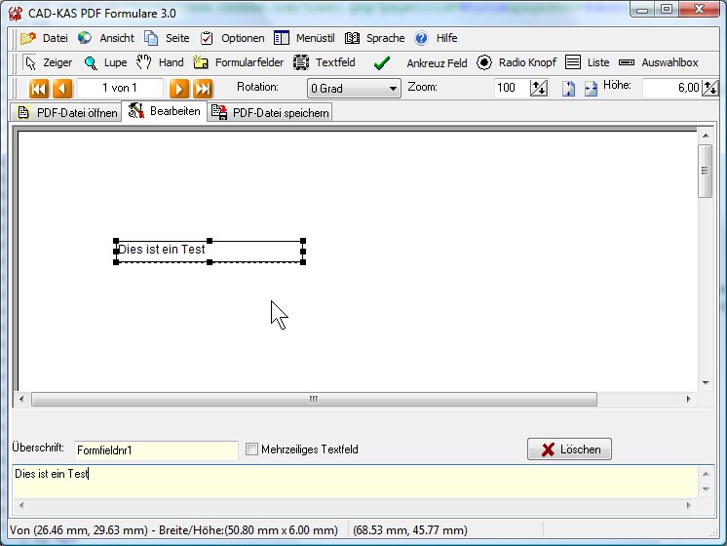
Task: Activate the Lupe magnifier tool
Action: pyautogui.click(x=105, y=62)
